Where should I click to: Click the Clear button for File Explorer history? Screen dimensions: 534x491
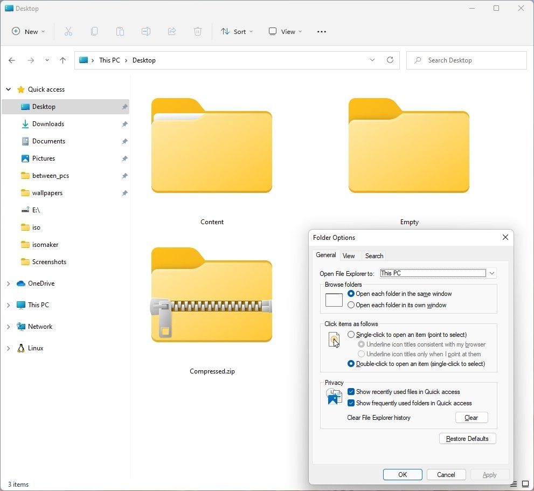[x=471, y=418]
